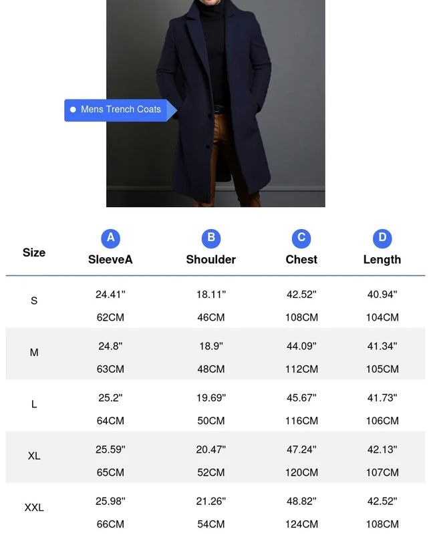The width and height of the screenshot is (431, 539).
Task: Select the SleeveA column header
Action: tap(110, 260)
